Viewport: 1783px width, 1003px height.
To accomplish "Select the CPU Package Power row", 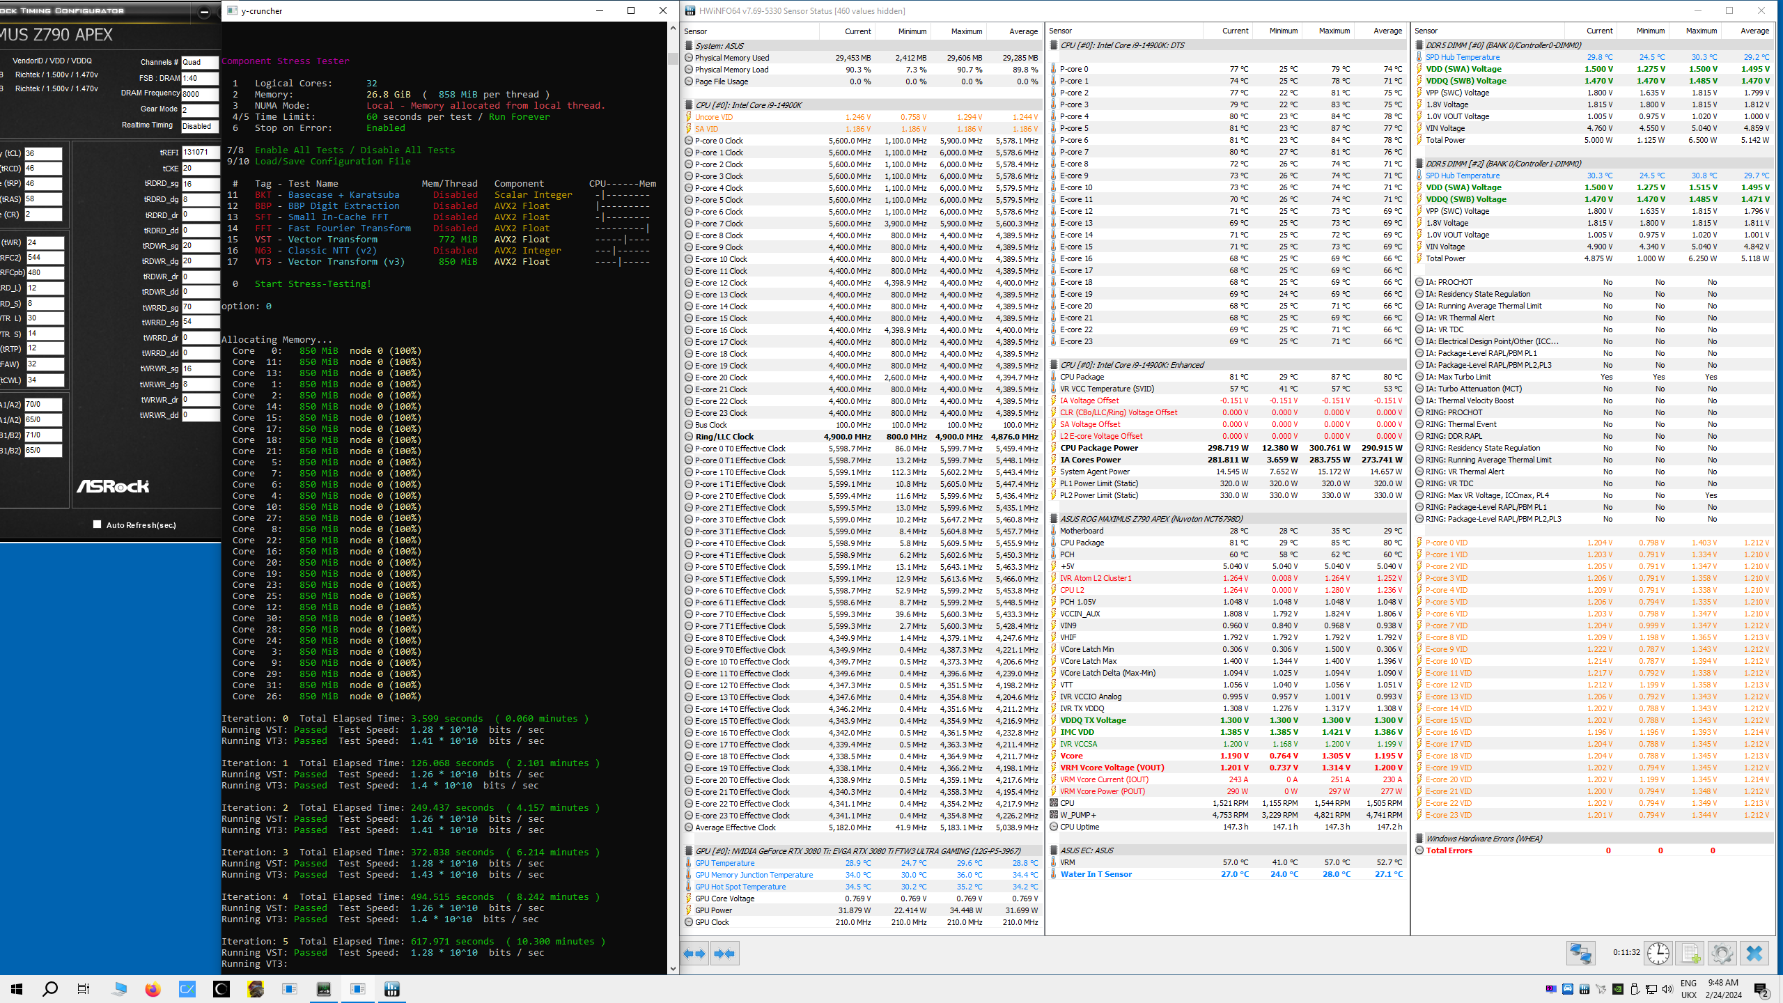I will coord(1227,448).
